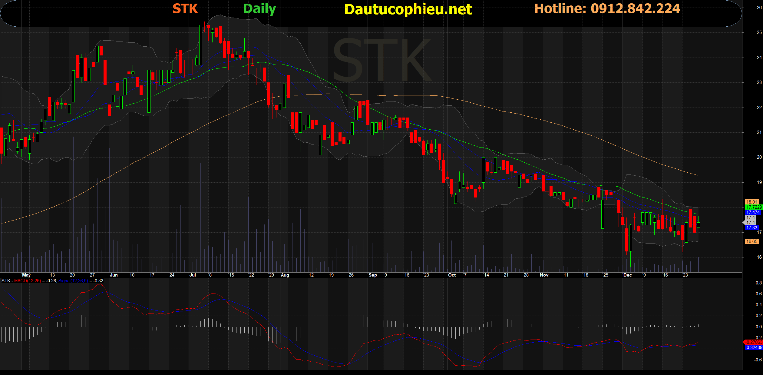Click the blue -0.32438 signal value tag
The height and width of the screenshot is (375, 763).
(754, 347)
